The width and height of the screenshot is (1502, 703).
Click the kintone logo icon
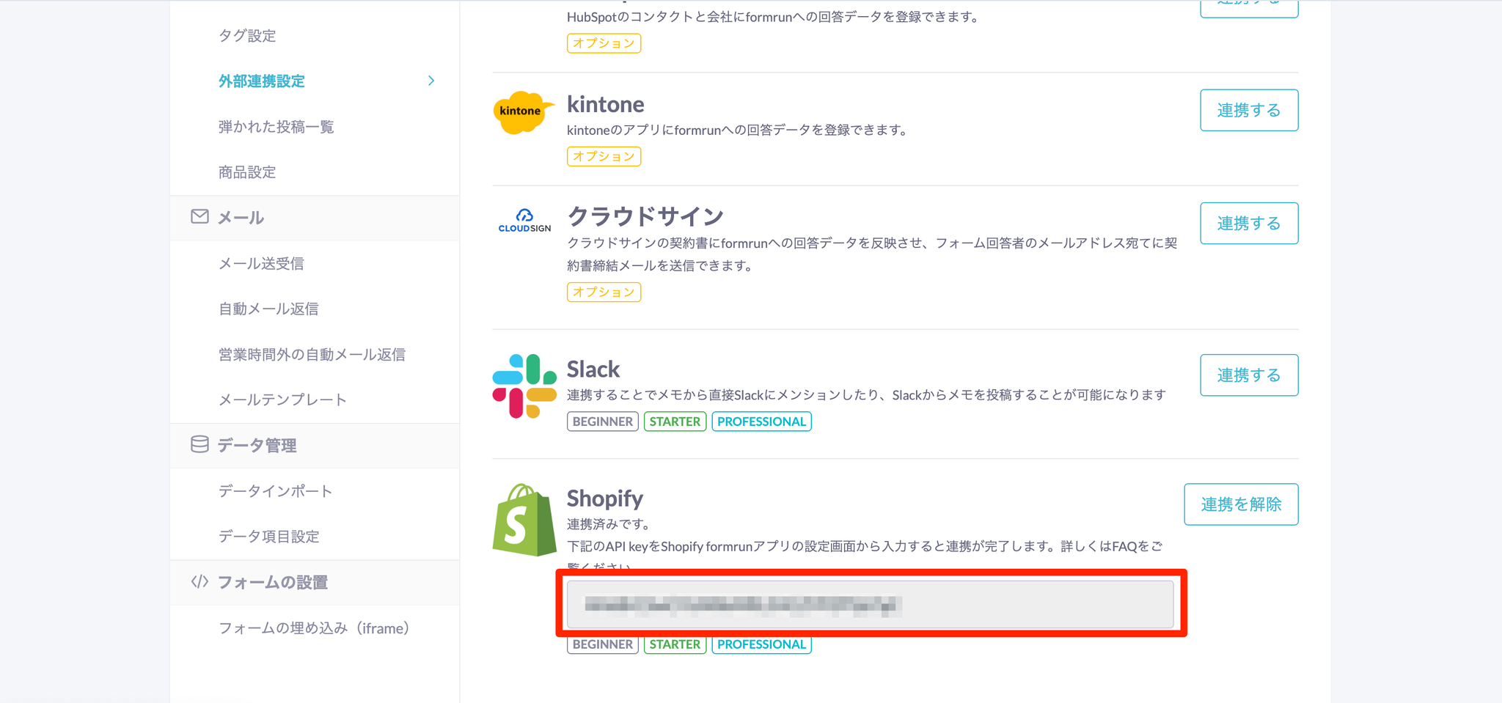click(522, 112)
